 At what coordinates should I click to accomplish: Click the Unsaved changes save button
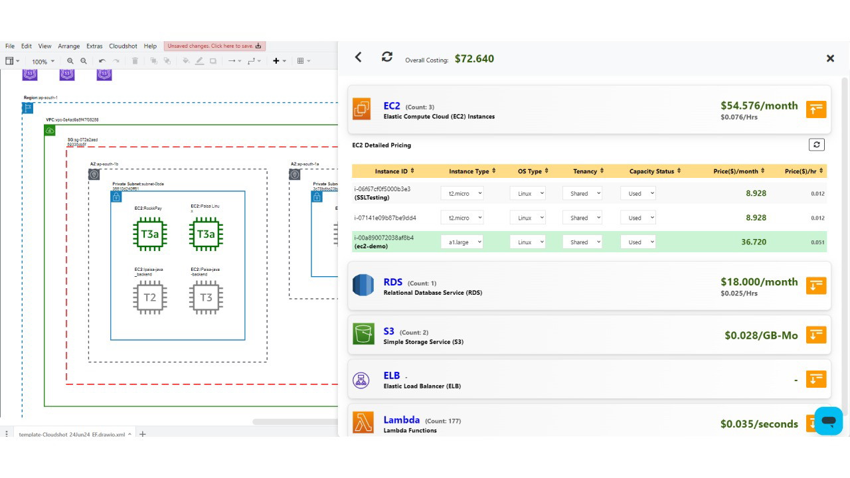(x=214, y=46)
